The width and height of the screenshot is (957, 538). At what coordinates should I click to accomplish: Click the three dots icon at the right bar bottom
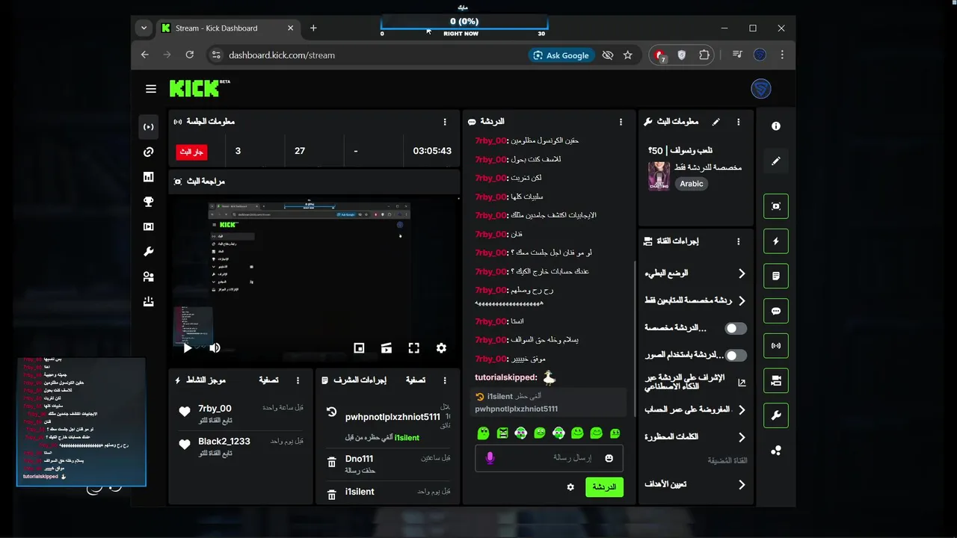pyautogui.click(x=776, y=450)
